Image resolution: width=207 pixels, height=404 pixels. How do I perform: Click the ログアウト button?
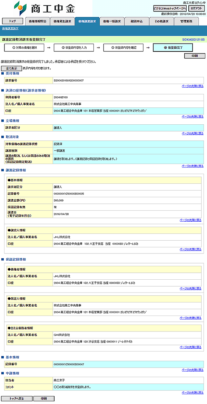coord(197,8)
